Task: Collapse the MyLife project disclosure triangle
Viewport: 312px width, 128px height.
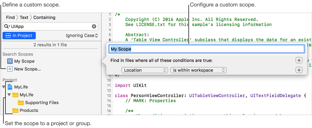Action: pyautogui.click(x=4, y=87)
